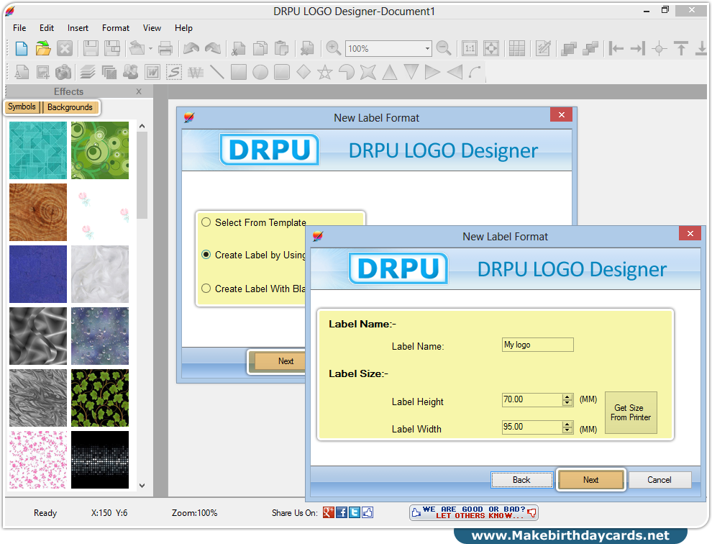Viewport: 712px width, 544px height.
Task: Click the Label Height value field
Action: click(x=532, y=399)
